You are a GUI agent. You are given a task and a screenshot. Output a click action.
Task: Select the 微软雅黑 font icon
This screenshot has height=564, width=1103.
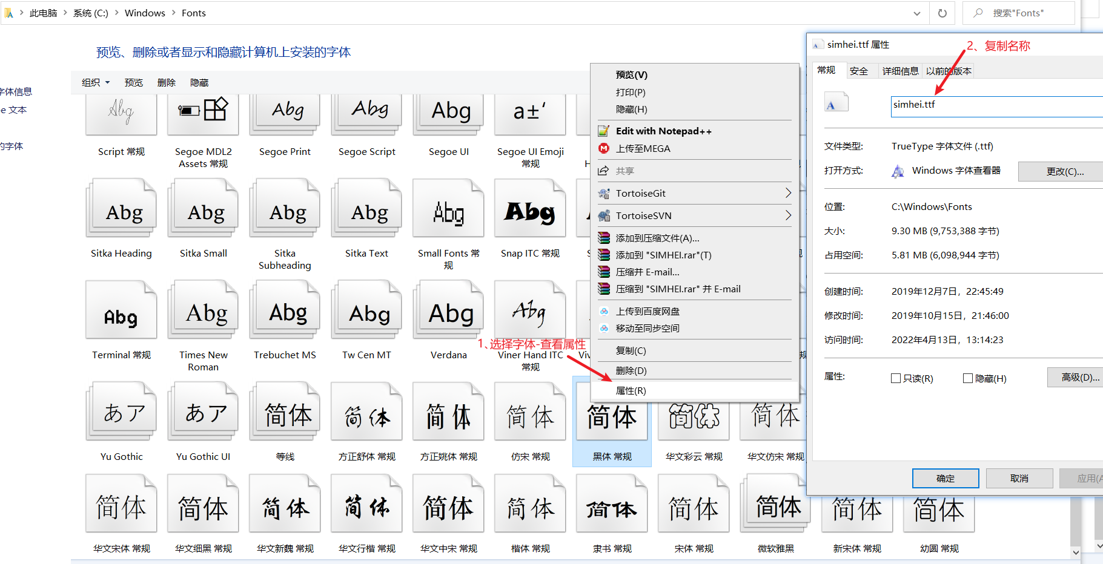coord(775,503)
